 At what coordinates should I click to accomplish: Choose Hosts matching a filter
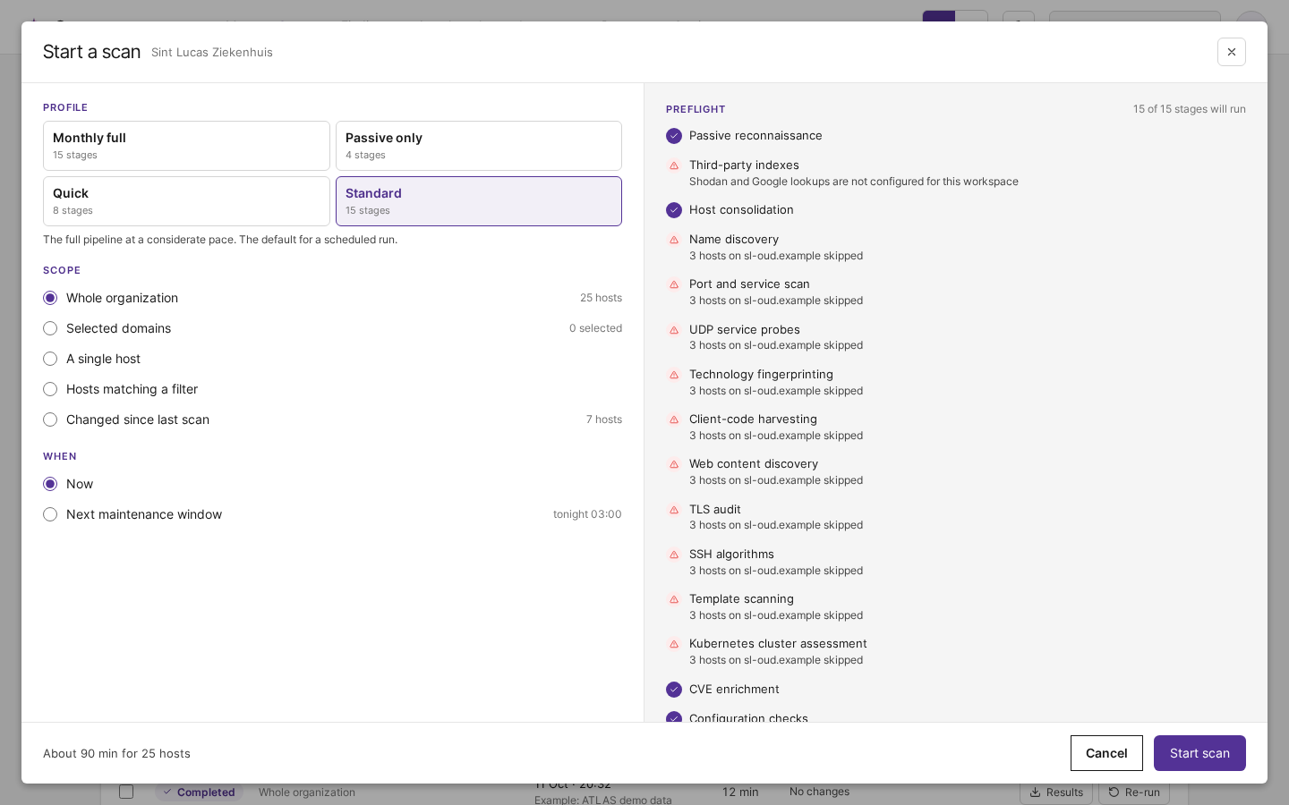pos(332,389)
